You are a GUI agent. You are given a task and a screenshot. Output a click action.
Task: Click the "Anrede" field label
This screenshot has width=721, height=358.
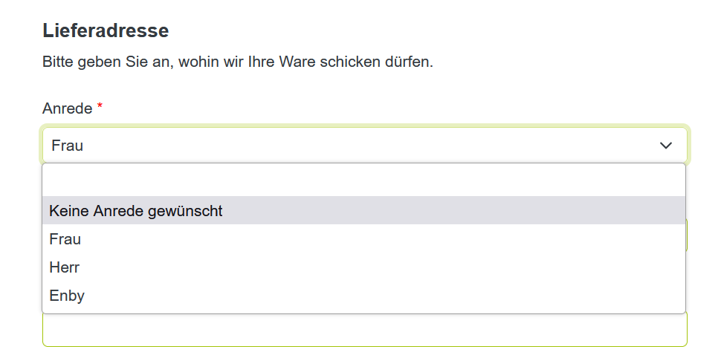coord(68,108)
